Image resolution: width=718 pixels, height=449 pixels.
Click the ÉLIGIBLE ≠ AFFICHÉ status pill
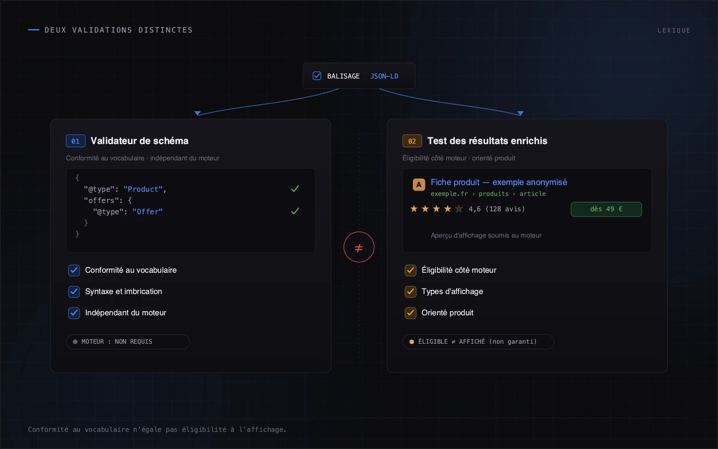click(x=478, y=342)
